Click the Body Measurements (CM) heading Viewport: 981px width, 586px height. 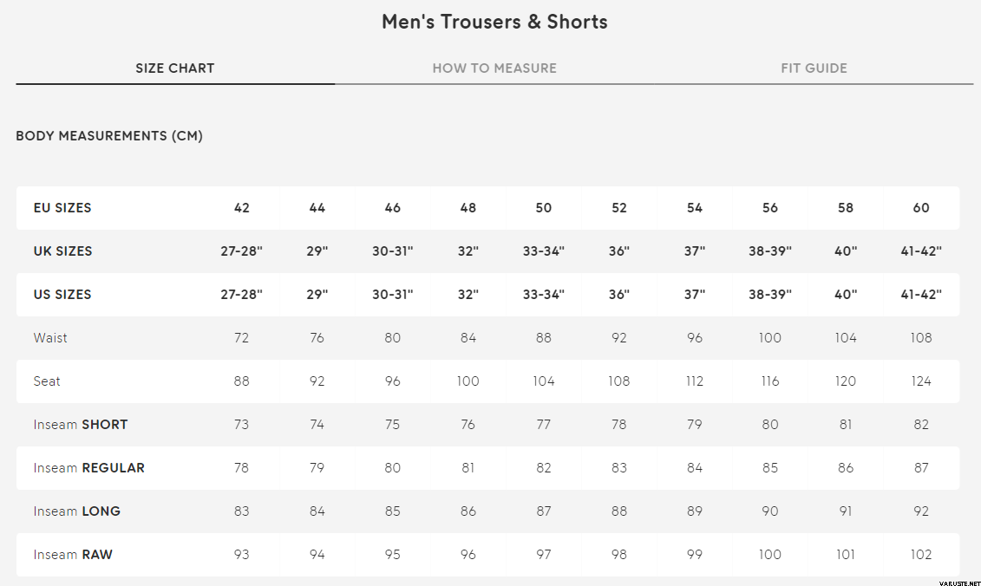pyautogui.click(x=109, y=136)
